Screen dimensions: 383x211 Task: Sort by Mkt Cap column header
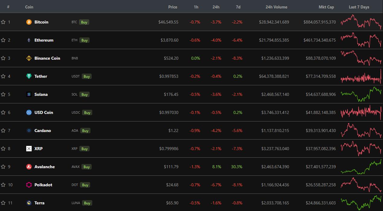(326, 7)
